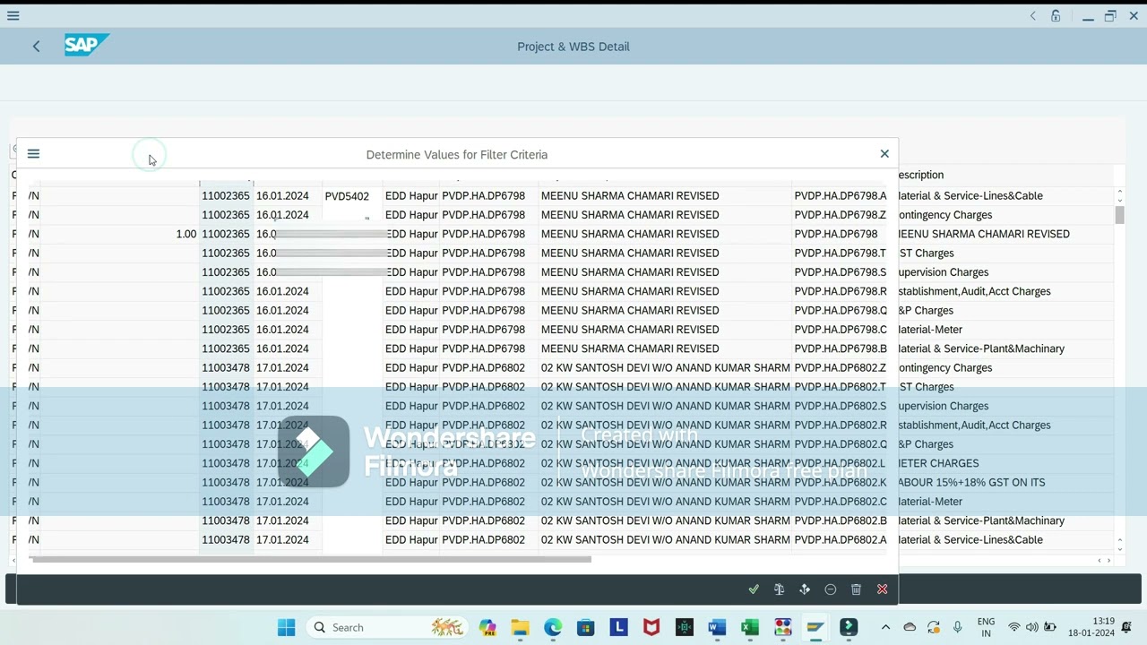The height and width of the screenshot is (645, 1147).
Task: Open McAfee from the taskbar
Action: click(651, 627)
